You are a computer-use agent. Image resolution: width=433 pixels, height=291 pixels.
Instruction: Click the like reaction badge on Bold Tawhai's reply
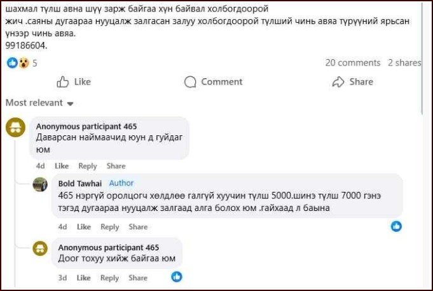(x=396, y=226)
